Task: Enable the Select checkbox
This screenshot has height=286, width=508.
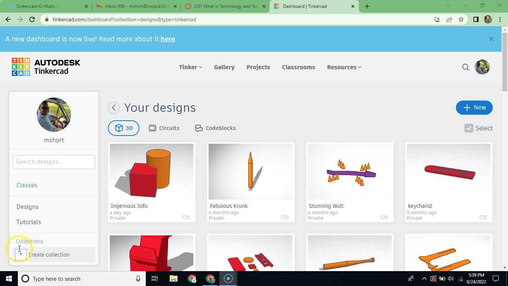Action: coord(469,128)
